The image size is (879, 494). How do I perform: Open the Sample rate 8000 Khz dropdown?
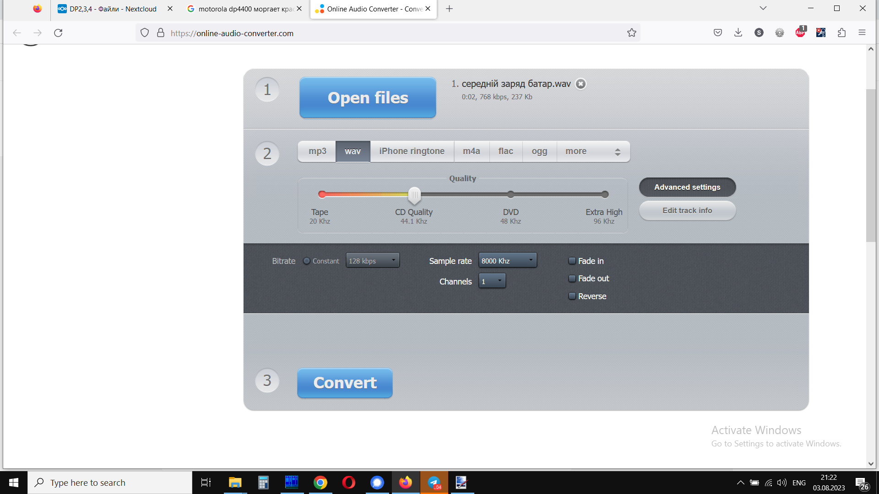507,260
